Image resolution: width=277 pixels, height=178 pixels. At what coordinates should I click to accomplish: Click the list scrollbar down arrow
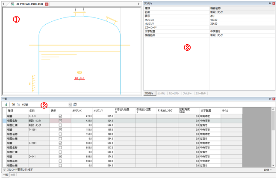click(273, 165)
